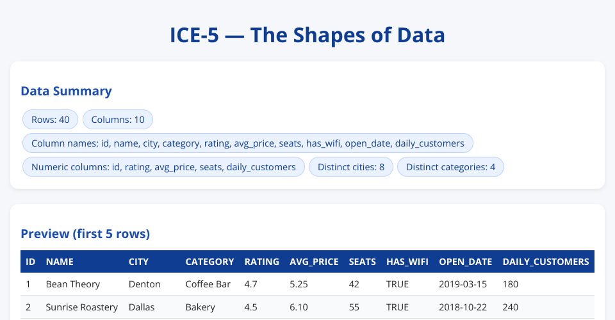Screen dimensions: 615x320
Task: Click the "Columns: 10" summary pill
Action: click(118, 120)
